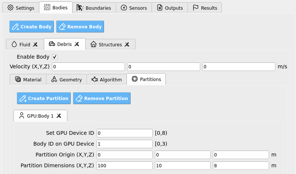This screenshot has height=174, width=296.
Task: Click the Create Partition button
Action: coord(44,98)
